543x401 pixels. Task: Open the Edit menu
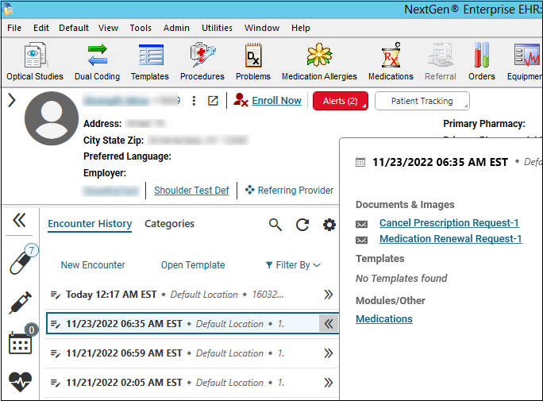(41, 28)
